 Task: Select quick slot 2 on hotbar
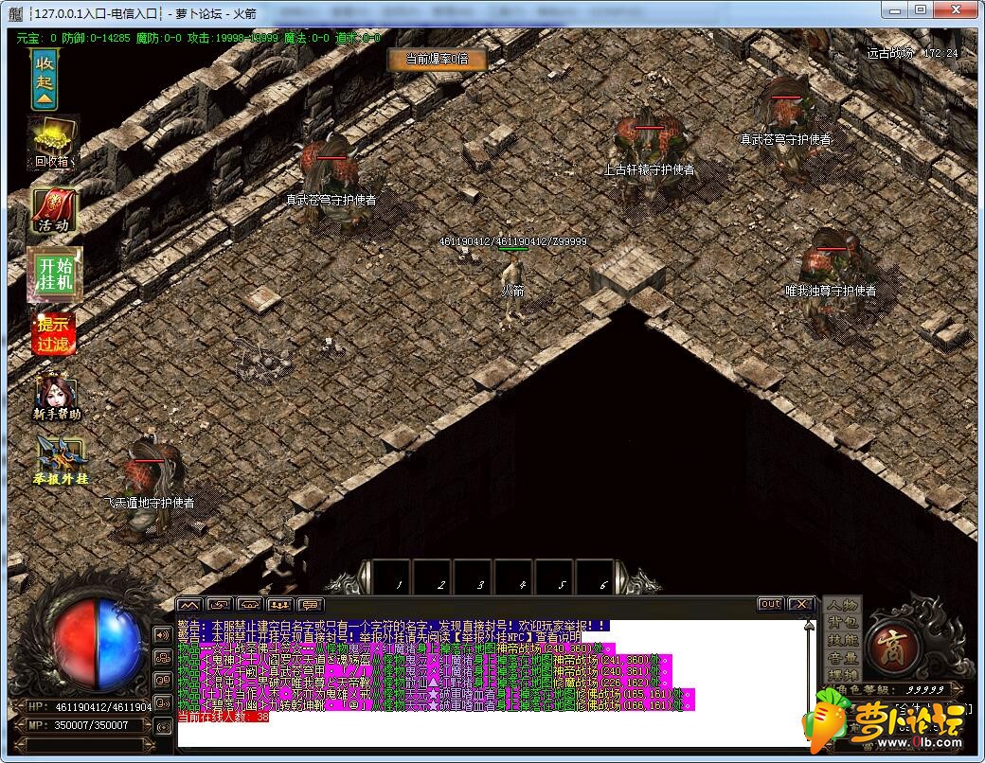(434, 577)
